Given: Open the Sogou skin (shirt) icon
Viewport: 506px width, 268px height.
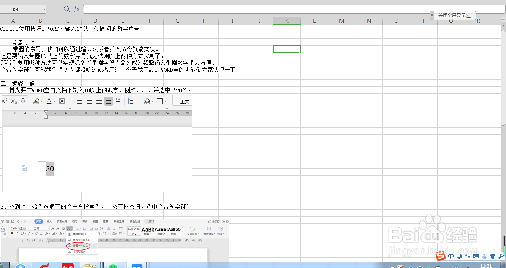Looking at the screenshot, I should [x=493, y=257].
